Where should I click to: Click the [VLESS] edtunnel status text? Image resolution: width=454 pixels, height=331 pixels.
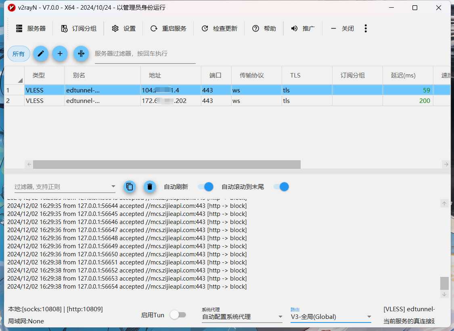pos(409,309)
